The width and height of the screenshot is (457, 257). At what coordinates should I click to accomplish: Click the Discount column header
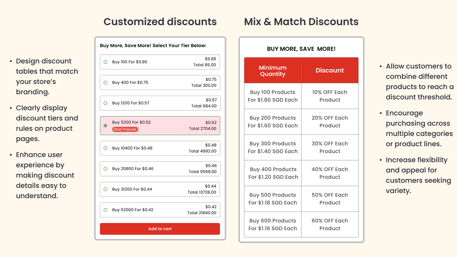click(330, 70)
